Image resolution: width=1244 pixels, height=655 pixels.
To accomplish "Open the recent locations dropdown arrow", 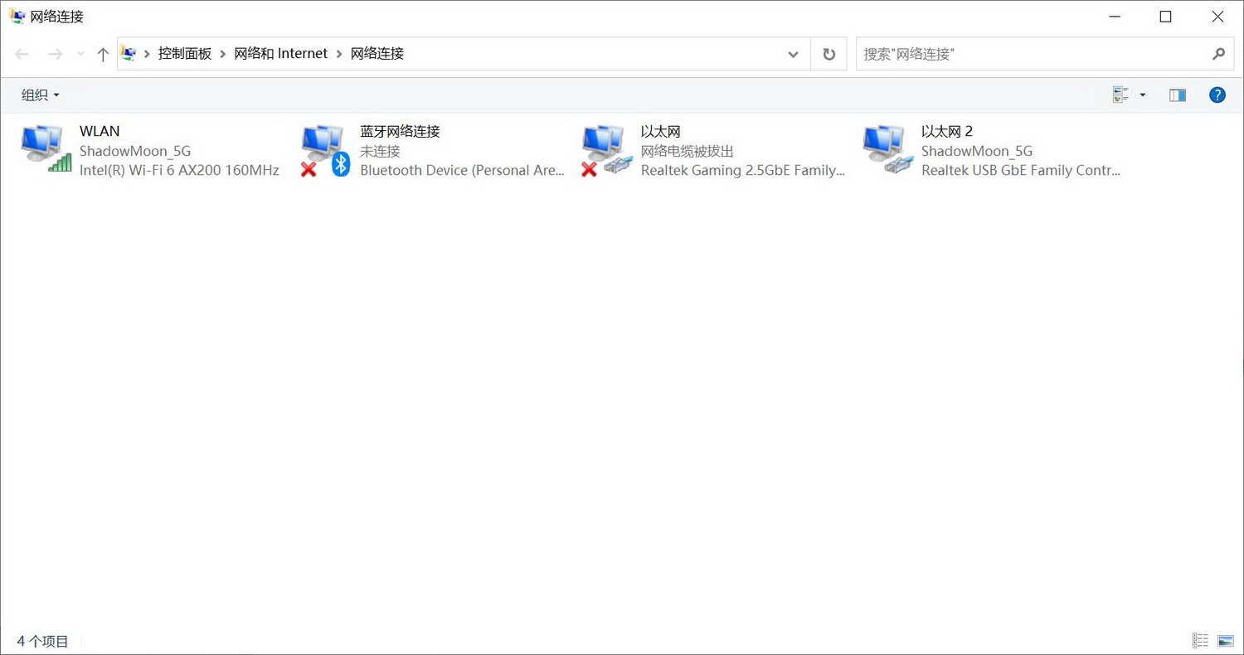I will click(x=80, y=54).
